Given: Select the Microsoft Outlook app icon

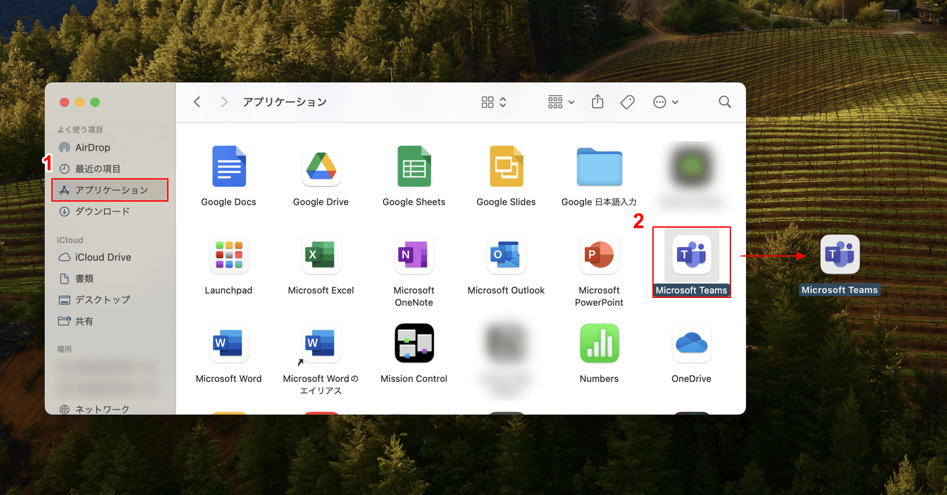Looking at the screenshot, I should pos(506,254).
